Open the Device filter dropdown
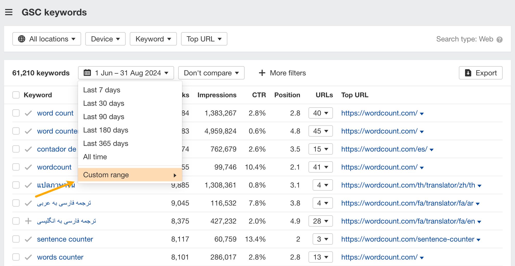 (x=105, y=39)
